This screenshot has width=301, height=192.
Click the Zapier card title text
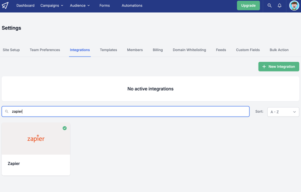point(14,164)
